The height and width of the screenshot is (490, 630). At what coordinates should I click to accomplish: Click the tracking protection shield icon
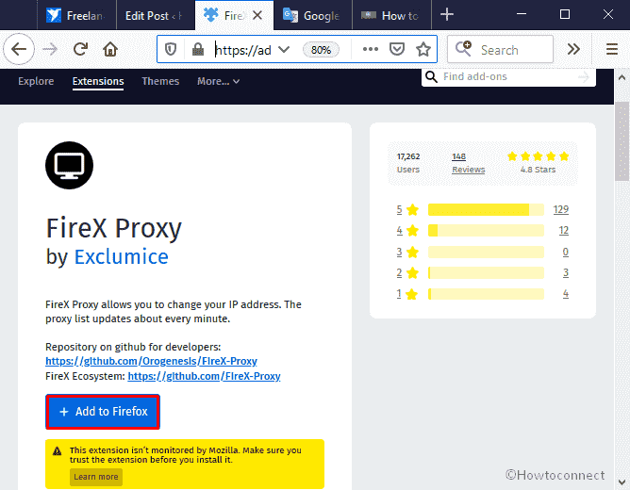coord(172,49)
